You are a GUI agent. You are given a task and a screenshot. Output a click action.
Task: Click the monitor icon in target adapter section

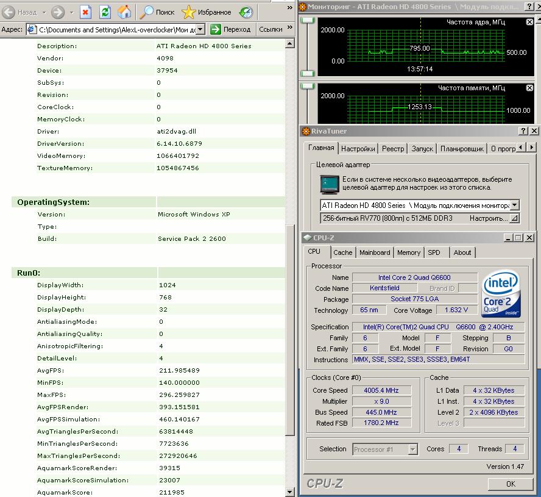coord(330,184)
